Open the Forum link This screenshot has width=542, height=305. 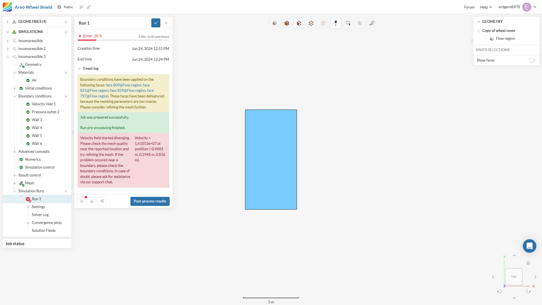[x=469, y=7]
